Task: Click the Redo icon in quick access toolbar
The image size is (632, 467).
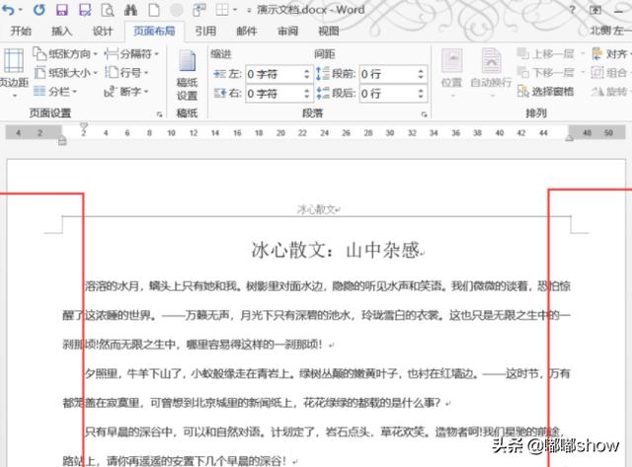Action: pos(39,10)
